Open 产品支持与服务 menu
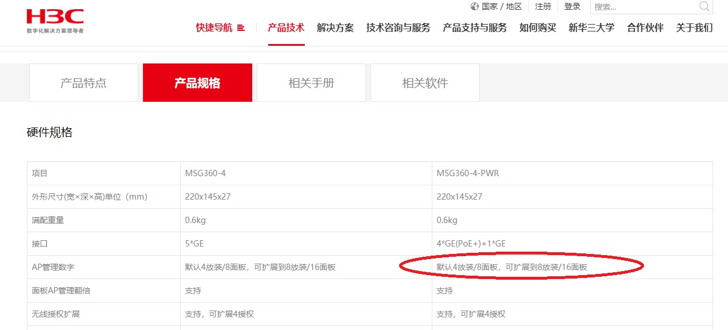Viewport: 728px width, 330px height. (475, 27)
